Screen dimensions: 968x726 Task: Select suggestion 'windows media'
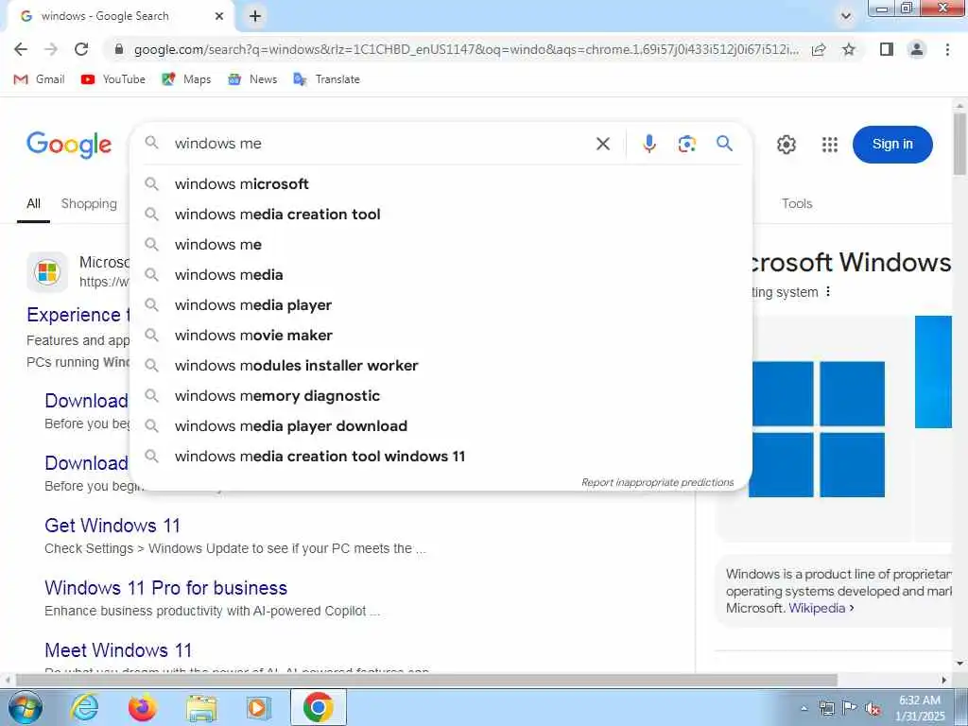coord(441,275)
